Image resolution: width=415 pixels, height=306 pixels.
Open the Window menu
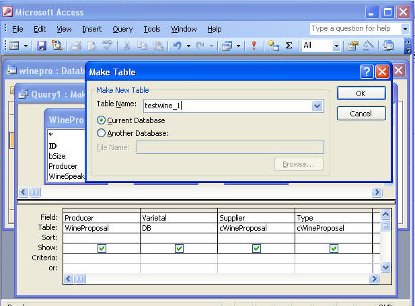(x=184, y=29)
